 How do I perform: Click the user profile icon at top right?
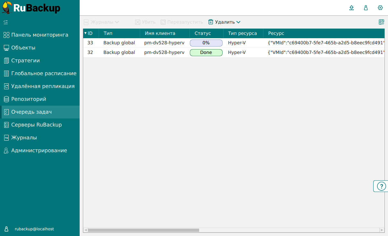pos(366,8)
